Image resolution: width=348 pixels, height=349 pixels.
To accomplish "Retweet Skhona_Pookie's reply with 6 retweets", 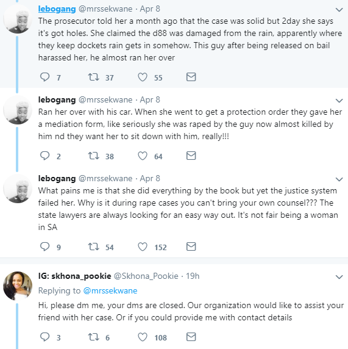I will (x=94, y=337).
